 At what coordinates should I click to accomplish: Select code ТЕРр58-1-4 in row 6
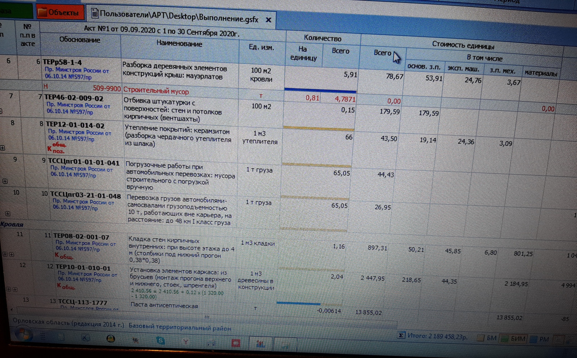click(x=62, y=62)
